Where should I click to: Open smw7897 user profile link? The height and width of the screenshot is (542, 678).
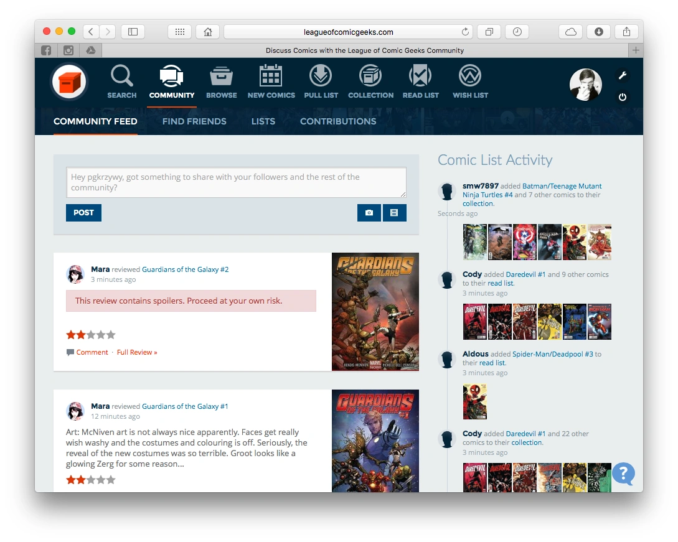point(481,186)
